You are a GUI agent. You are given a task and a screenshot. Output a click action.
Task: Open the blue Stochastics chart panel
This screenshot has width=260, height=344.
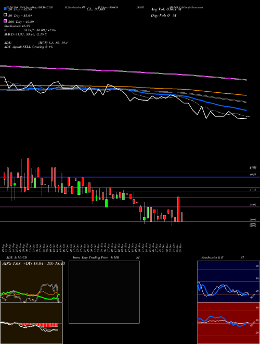point(228,281)
